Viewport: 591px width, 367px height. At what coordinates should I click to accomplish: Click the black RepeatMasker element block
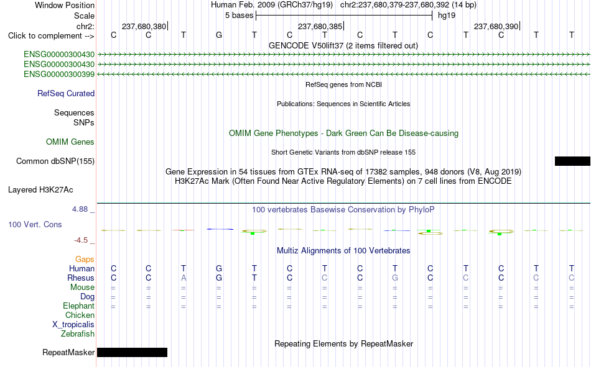point(132,352)
